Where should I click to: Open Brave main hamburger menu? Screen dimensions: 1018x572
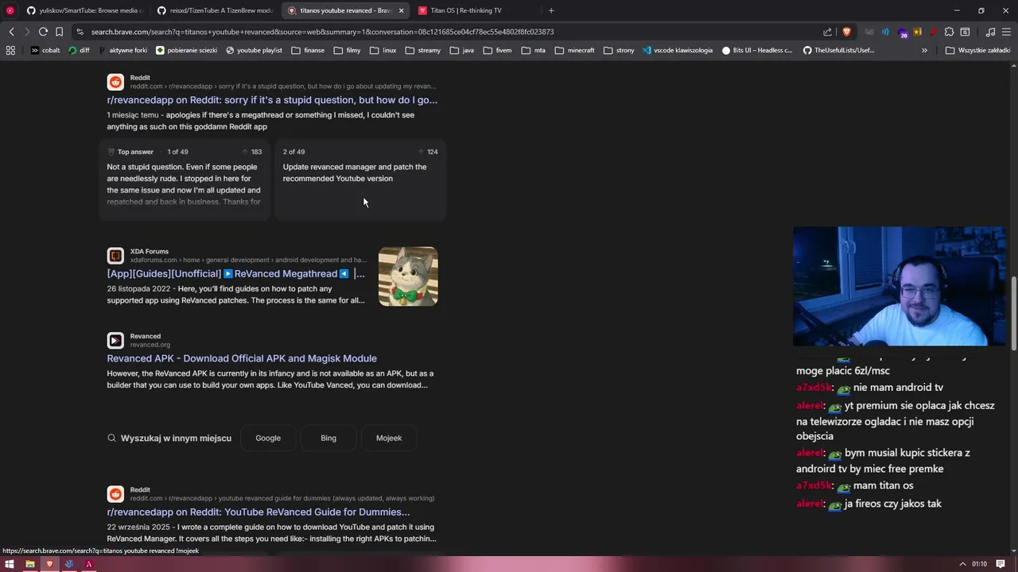1006,32
